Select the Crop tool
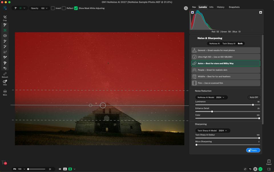 click(5, 18)
